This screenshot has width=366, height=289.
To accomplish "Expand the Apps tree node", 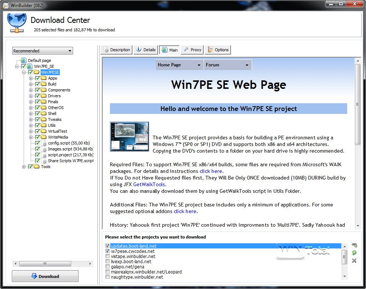I will click(31, 78).
